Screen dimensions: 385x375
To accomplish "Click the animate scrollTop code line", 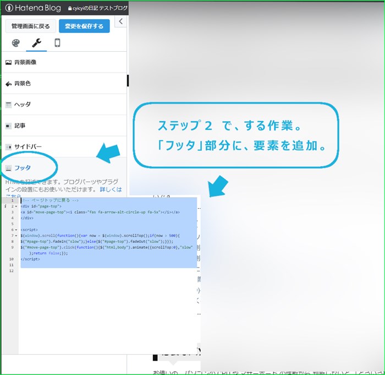I will coord(107,247).
